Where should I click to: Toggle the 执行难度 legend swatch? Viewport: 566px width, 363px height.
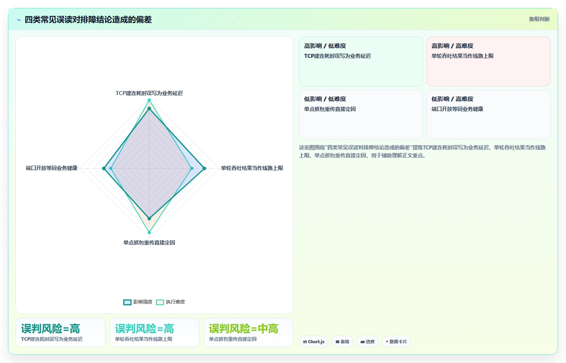[x=160, y=302]
